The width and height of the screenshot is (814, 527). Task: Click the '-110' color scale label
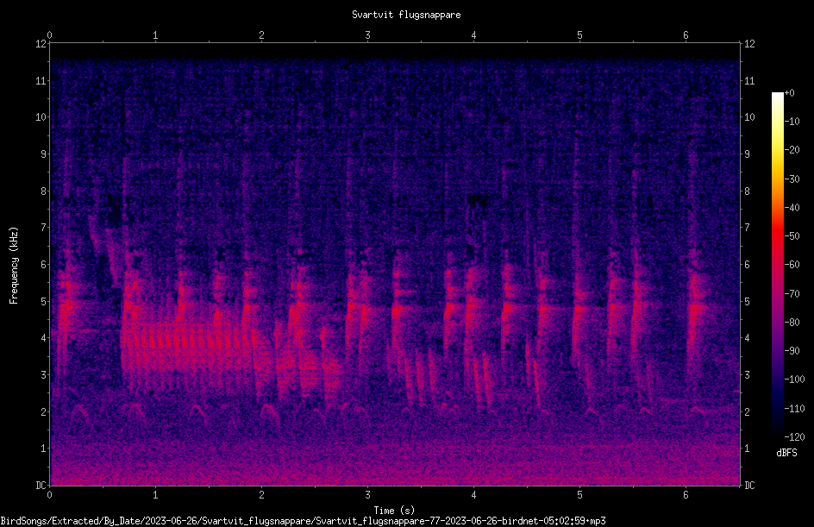click(794, 409)
